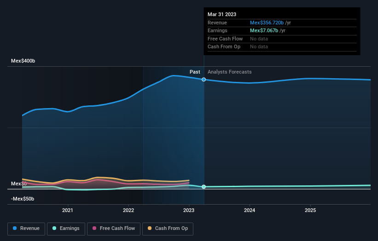This screenshot has width=378, height=241.
Task: Click the orange Cash From Op legend dot
Action: click(x=150, y=228)
